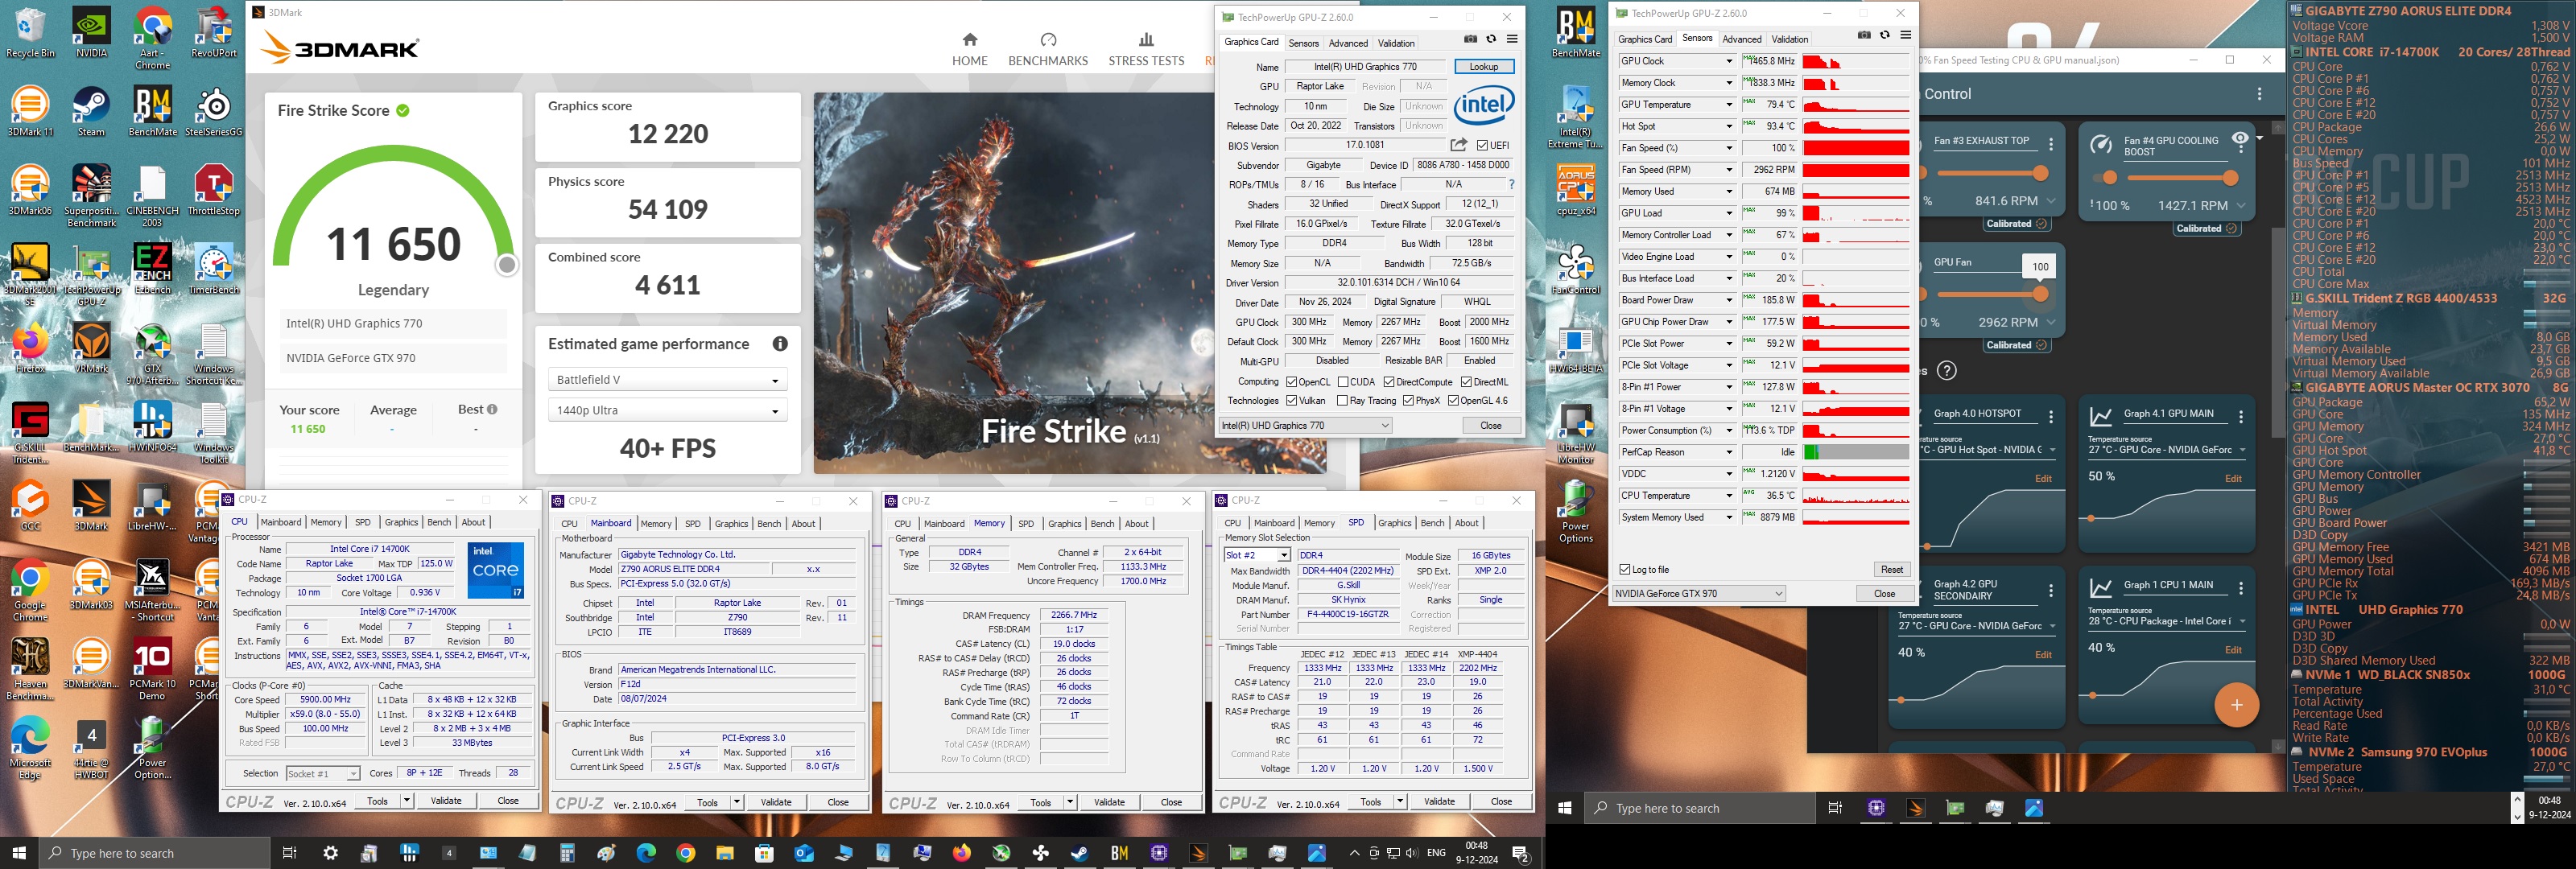Open the Graphics tab in Memory CPU-Z window
The width and height of the screenshot is (2576, 869).
pyautogui.click(x=1064, y=524)
